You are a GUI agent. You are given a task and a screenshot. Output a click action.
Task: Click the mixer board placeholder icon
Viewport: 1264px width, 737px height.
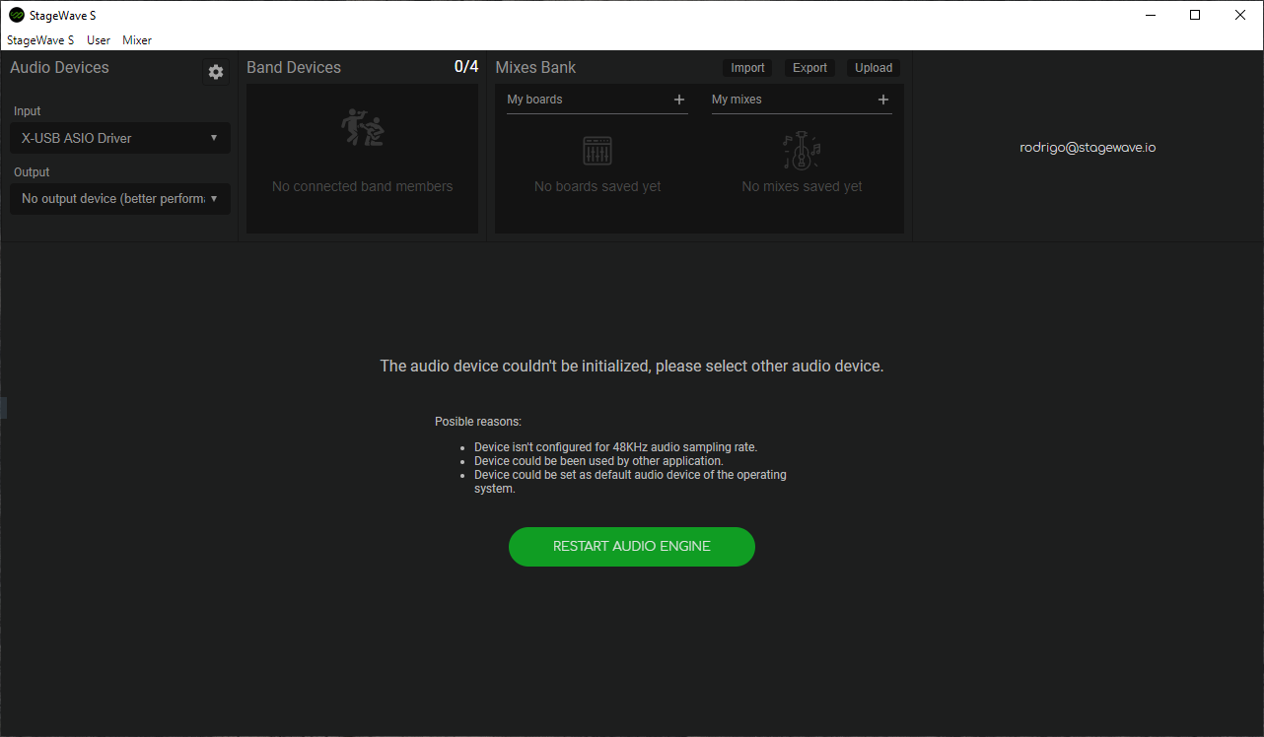click(597, 151)
